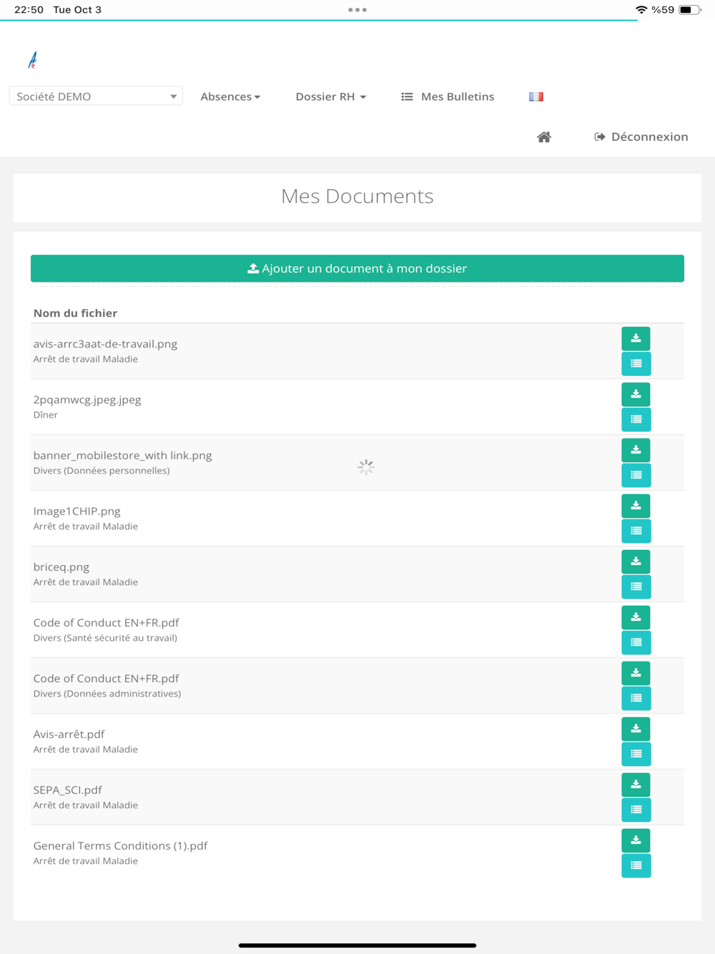Viewport: 715px width, 954px height.
Task: Open details list for avis-arrc3aat-de-travail.png
Action: [636, 363]
